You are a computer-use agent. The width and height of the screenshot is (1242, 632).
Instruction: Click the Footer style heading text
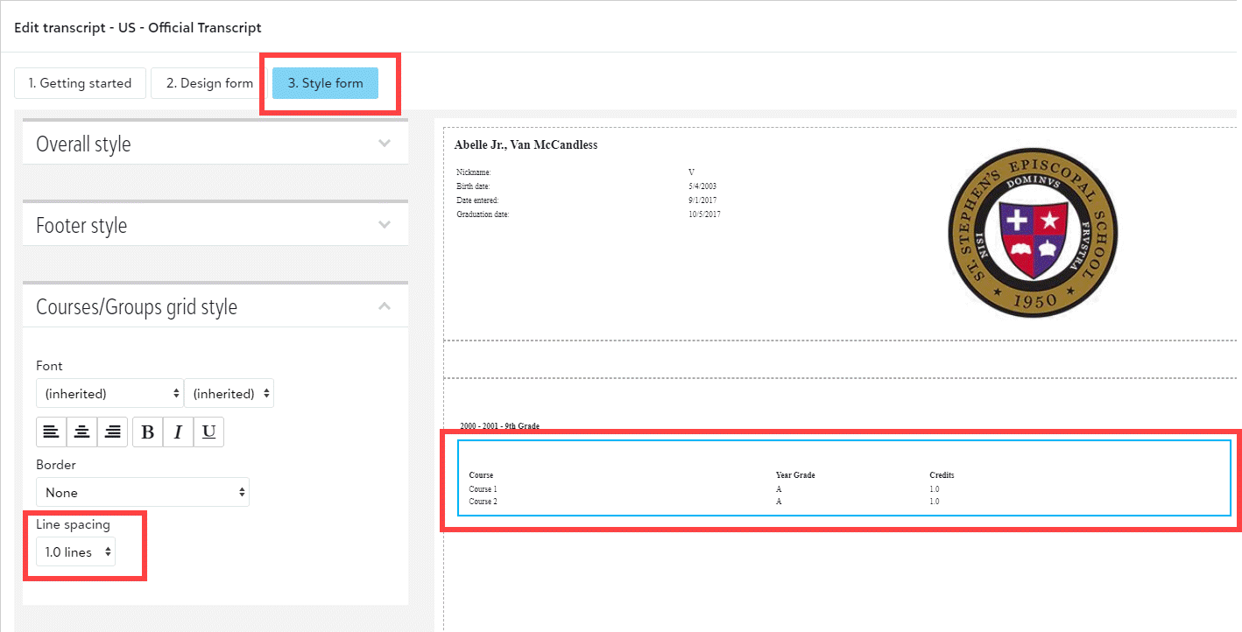(x=81, y=226)
